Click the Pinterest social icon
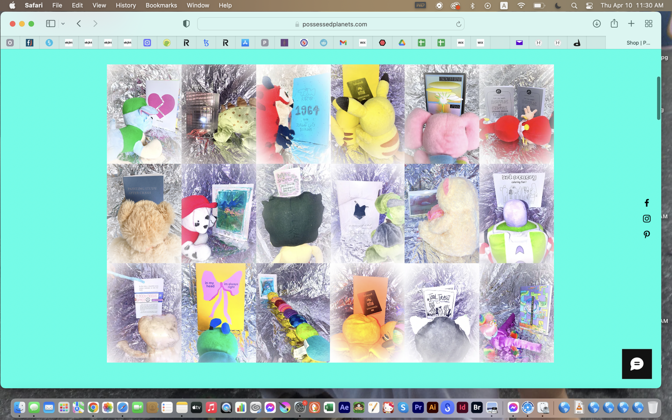This screenshot has height=420, width=672. coord(646,234)
